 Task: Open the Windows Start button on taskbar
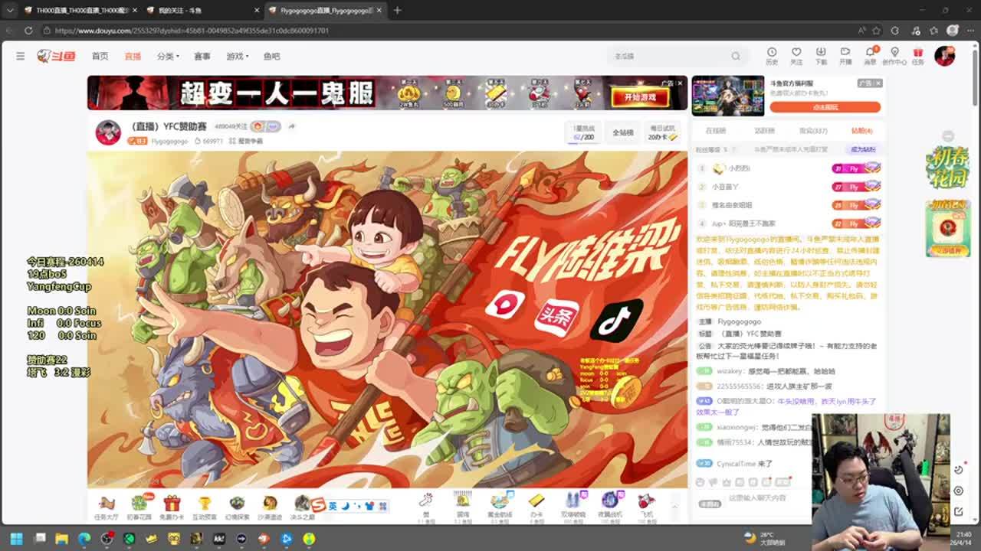click(x=16, y=539)
